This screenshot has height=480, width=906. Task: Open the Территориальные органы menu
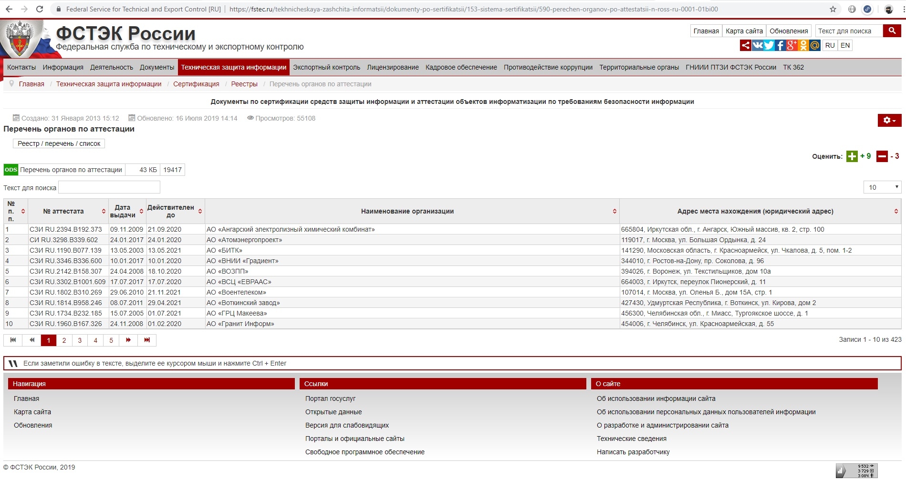639,67
